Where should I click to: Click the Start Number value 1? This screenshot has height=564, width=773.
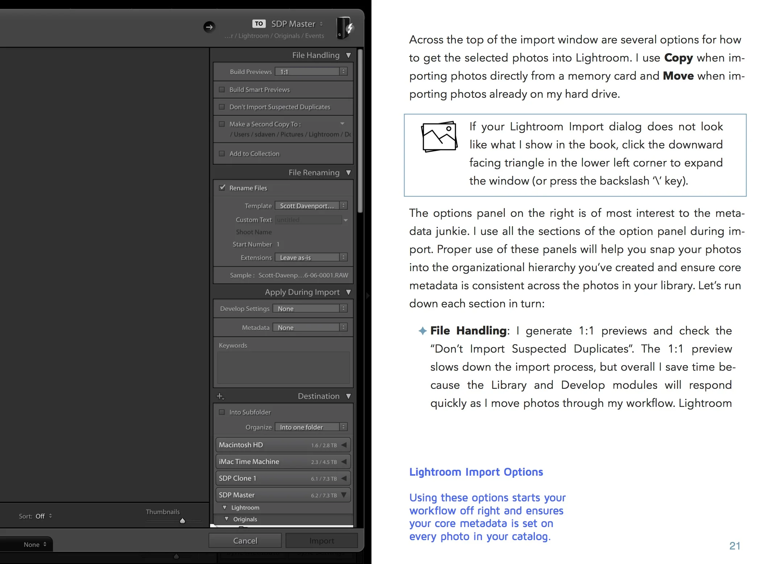(278, 244)
